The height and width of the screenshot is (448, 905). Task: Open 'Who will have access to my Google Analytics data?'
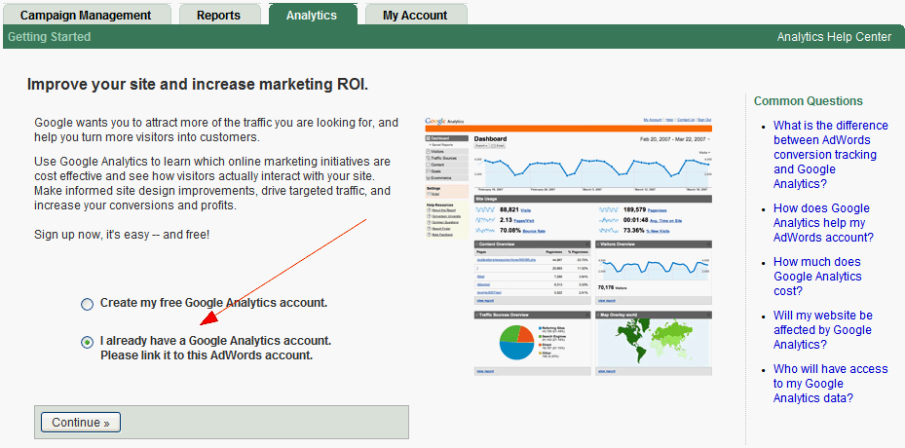click(831, 384)
